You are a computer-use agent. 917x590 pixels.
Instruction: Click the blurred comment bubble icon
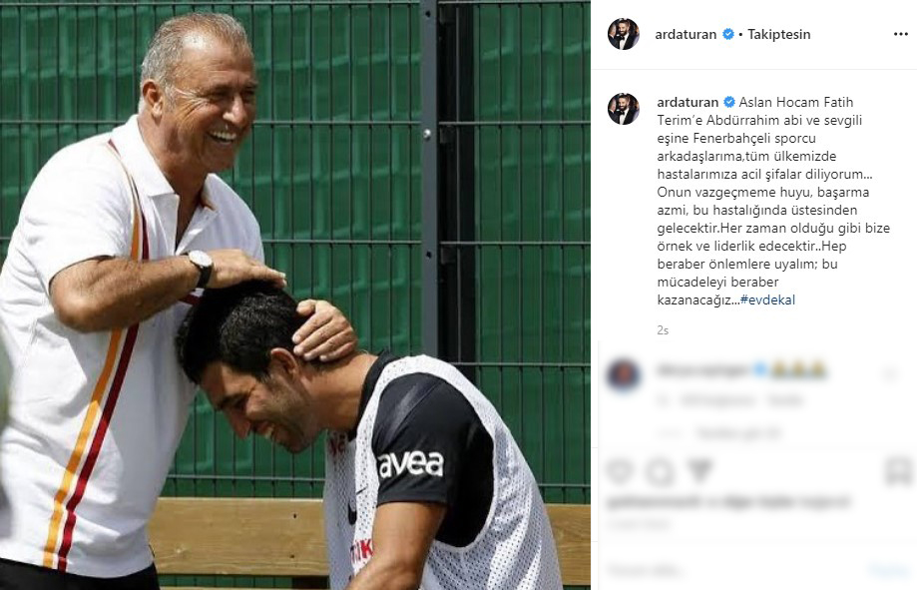click(x=660, y=471)
